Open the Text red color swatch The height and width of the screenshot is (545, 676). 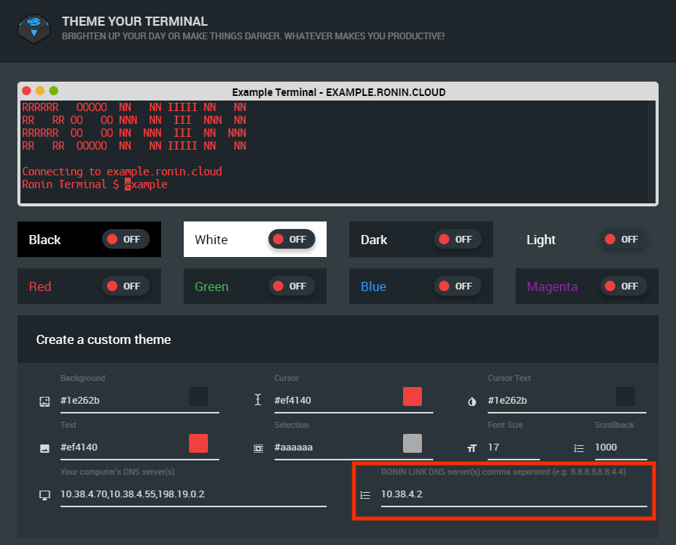click(198, 443)
